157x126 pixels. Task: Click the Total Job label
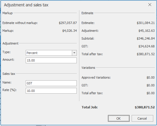[90, 107]
